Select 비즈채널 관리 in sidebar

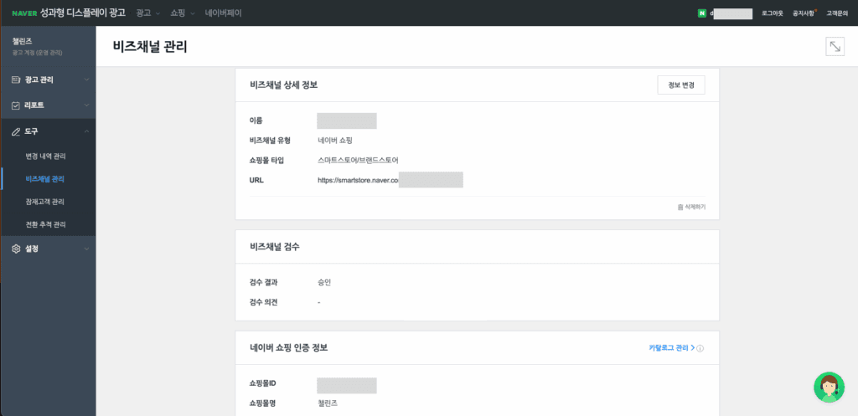(45, 179)
